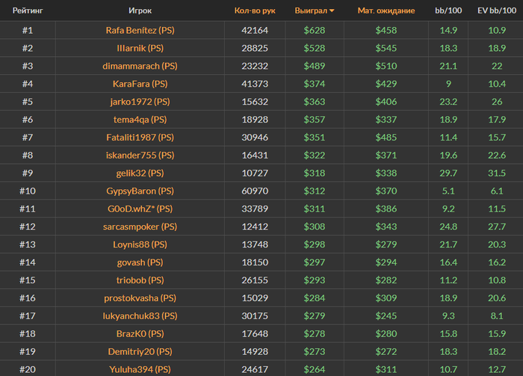Select the #20 rank cell
The width and height of the screenshot is (523, 376).
coord(28,369)
